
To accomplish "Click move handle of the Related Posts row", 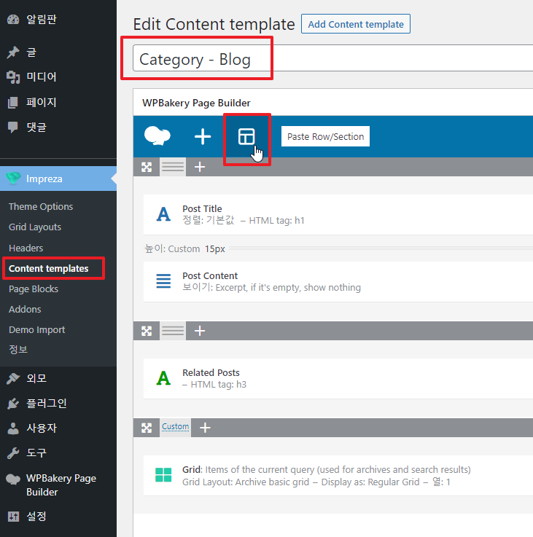I will (147, 331).
